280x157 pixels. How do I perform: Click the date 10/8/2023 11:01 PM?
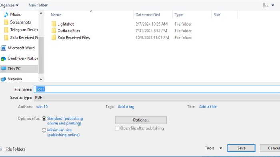[x=152, y=37]
